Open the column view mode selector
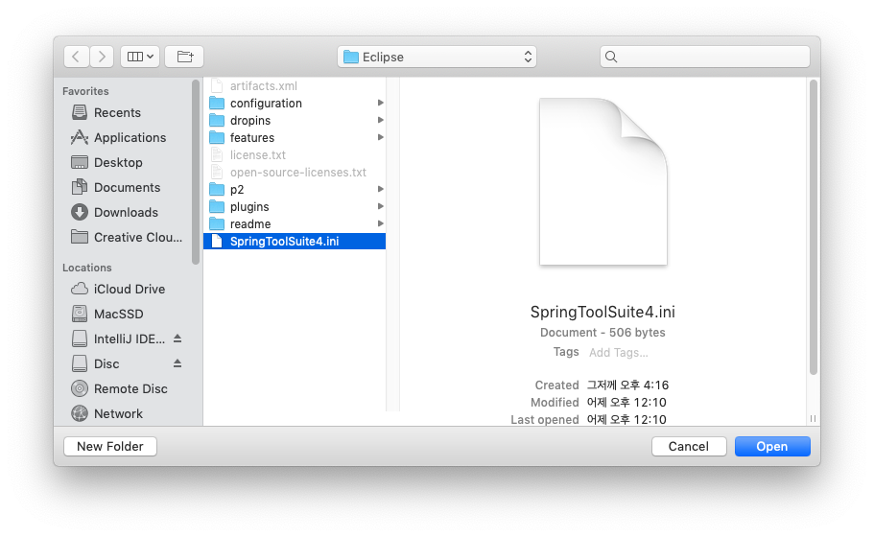This screenshot has width=874, height=537. 140,57
